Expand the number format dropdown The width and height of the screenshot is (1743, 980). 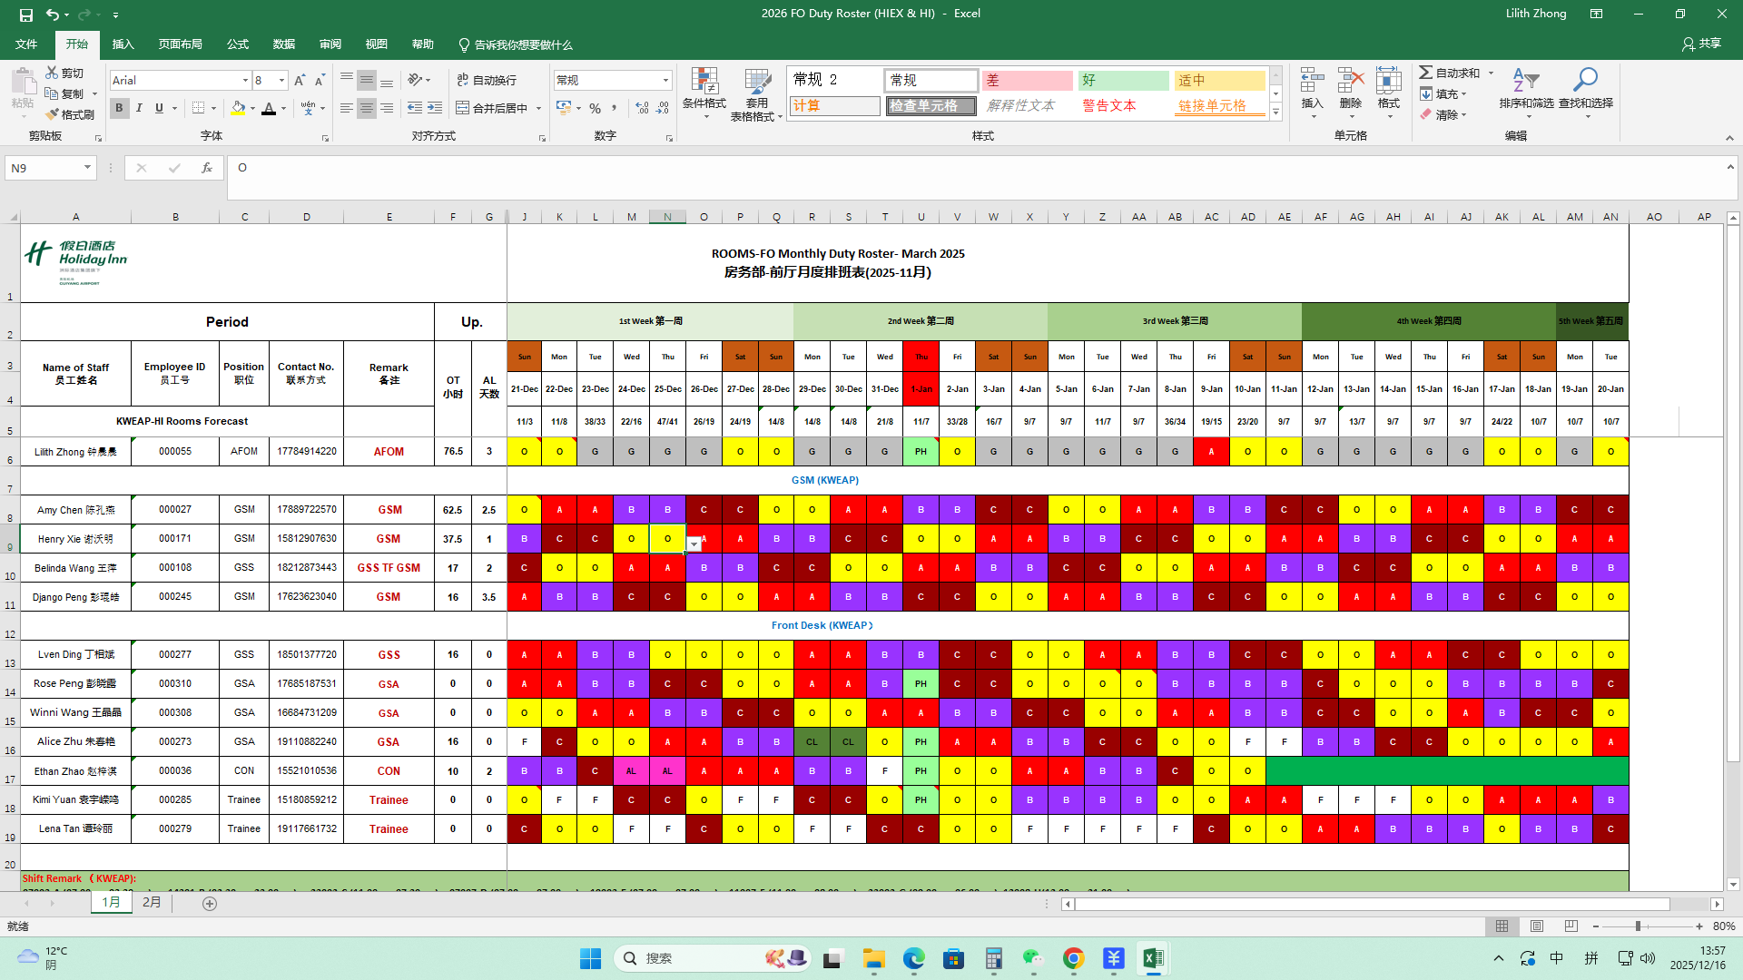[665, 81]
